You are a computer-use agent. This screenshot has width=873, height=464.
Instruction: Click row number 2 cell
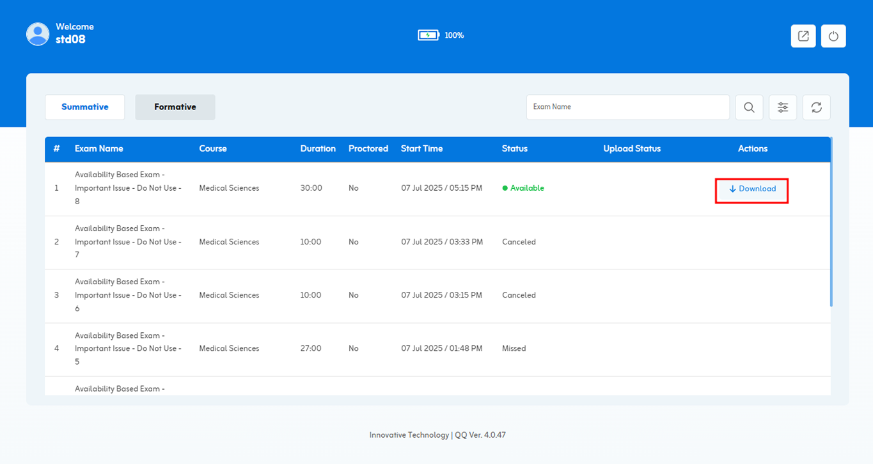(x=56, y=242)
